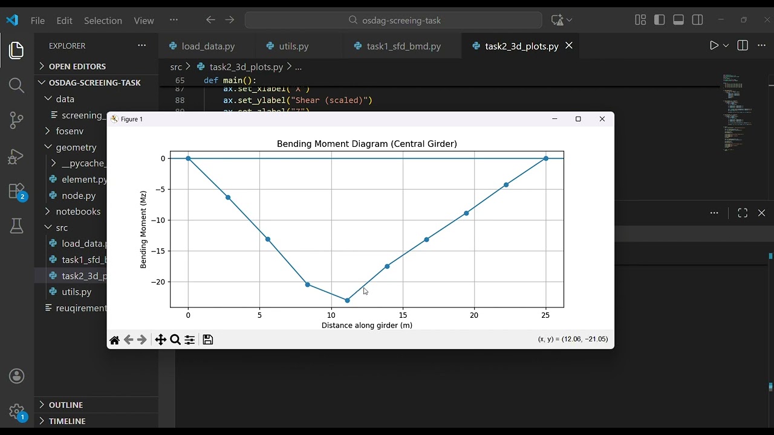The width and height of the screenshot is (774, 435).
Task: Close the task2_3d_plots.py tab
Action: point(569,46)
